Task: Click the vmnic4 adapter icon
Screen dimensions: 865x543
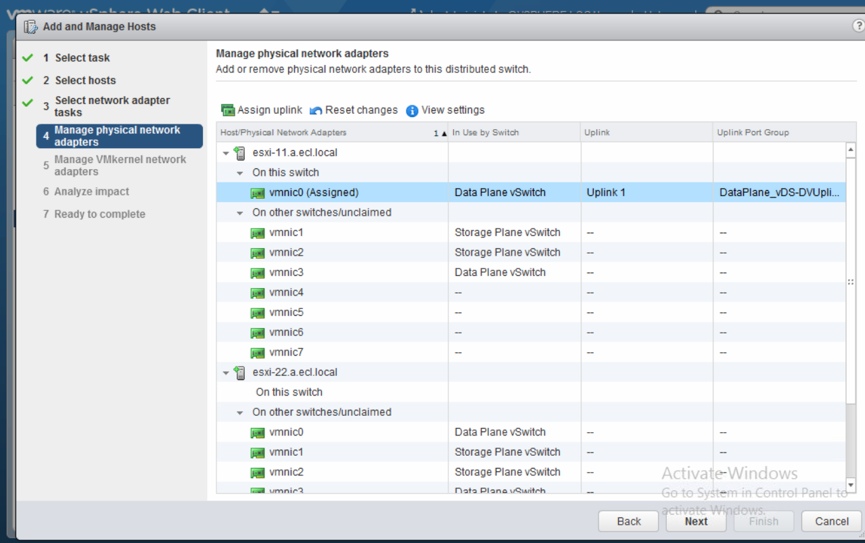Action: pos(258,293)
